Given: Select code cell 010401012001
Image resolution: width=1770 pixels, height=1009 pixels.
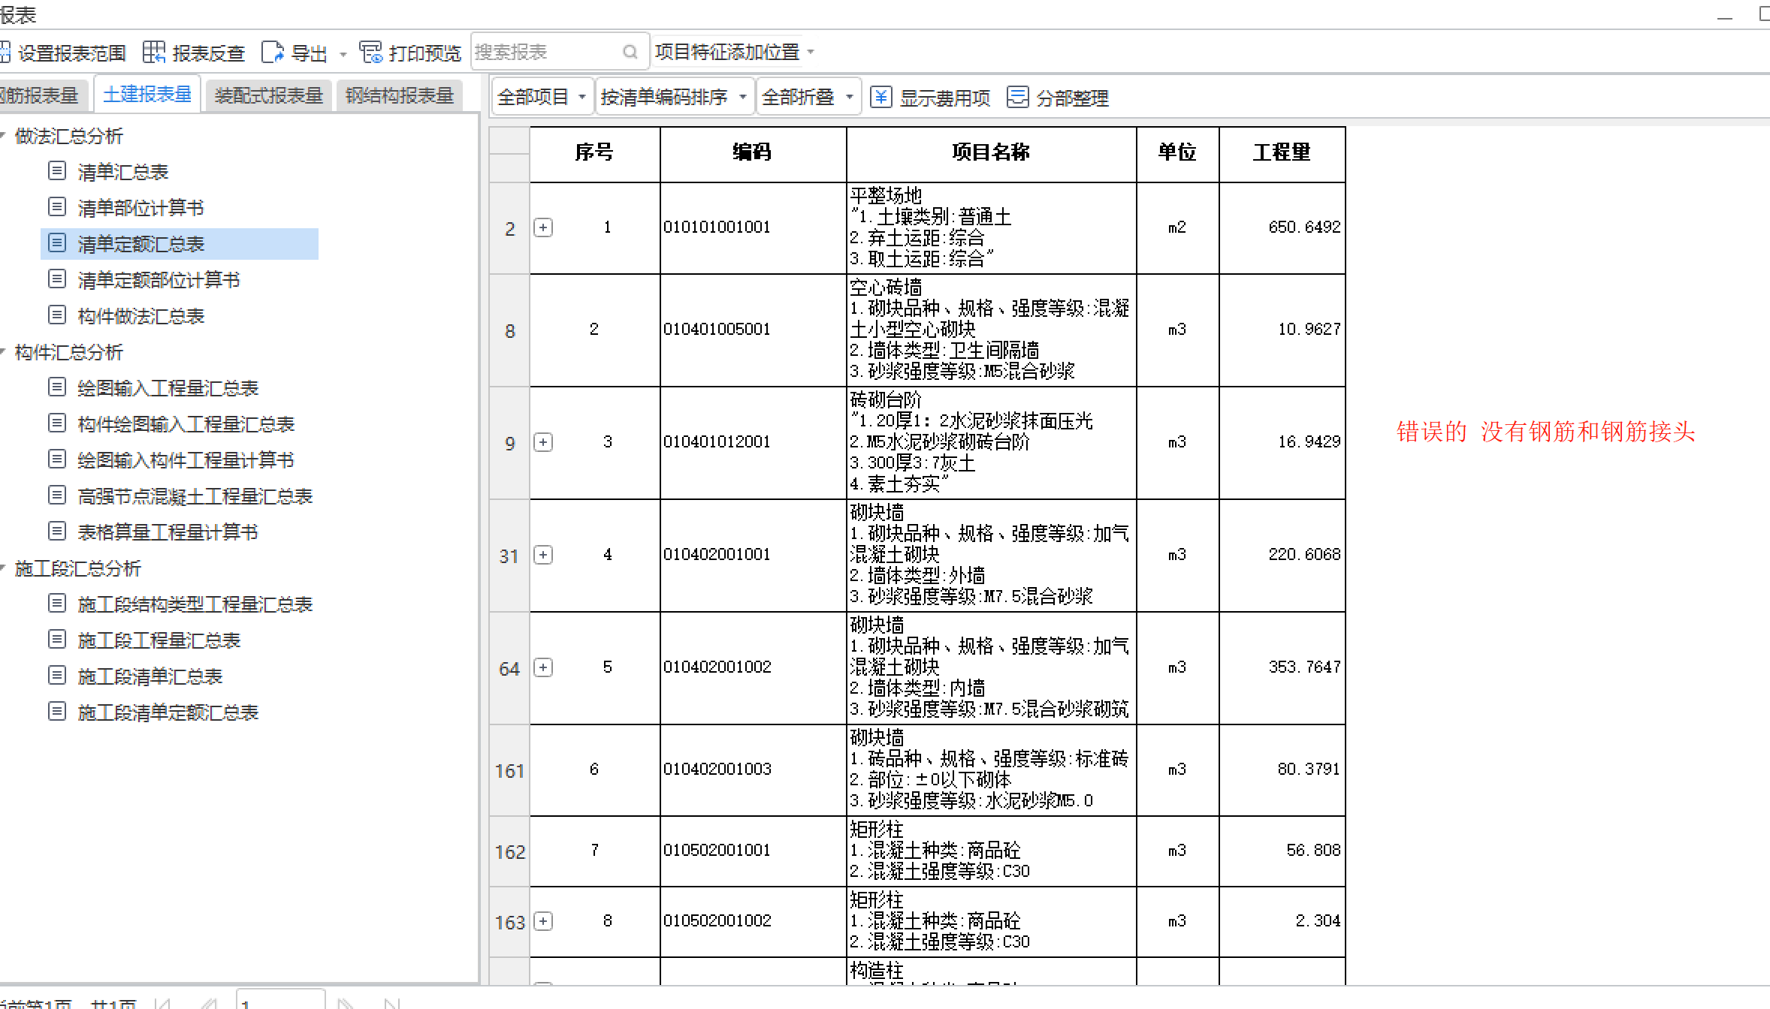Looking at the screenshot, I should 753,442.
